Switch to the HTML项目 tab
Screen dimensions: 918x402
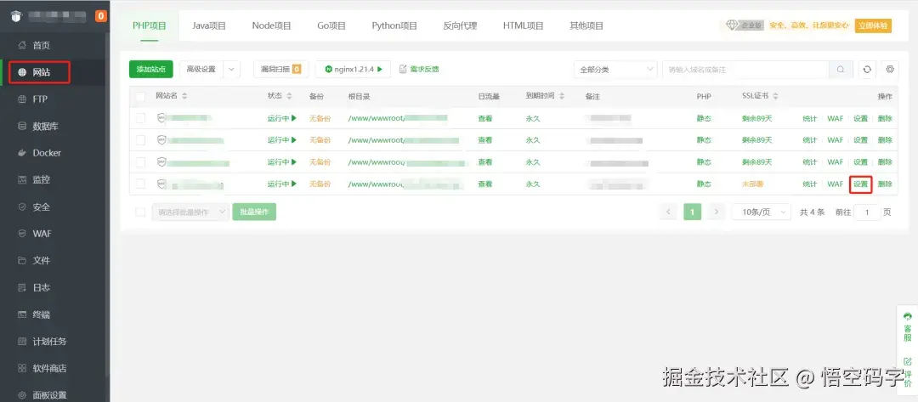524,25
